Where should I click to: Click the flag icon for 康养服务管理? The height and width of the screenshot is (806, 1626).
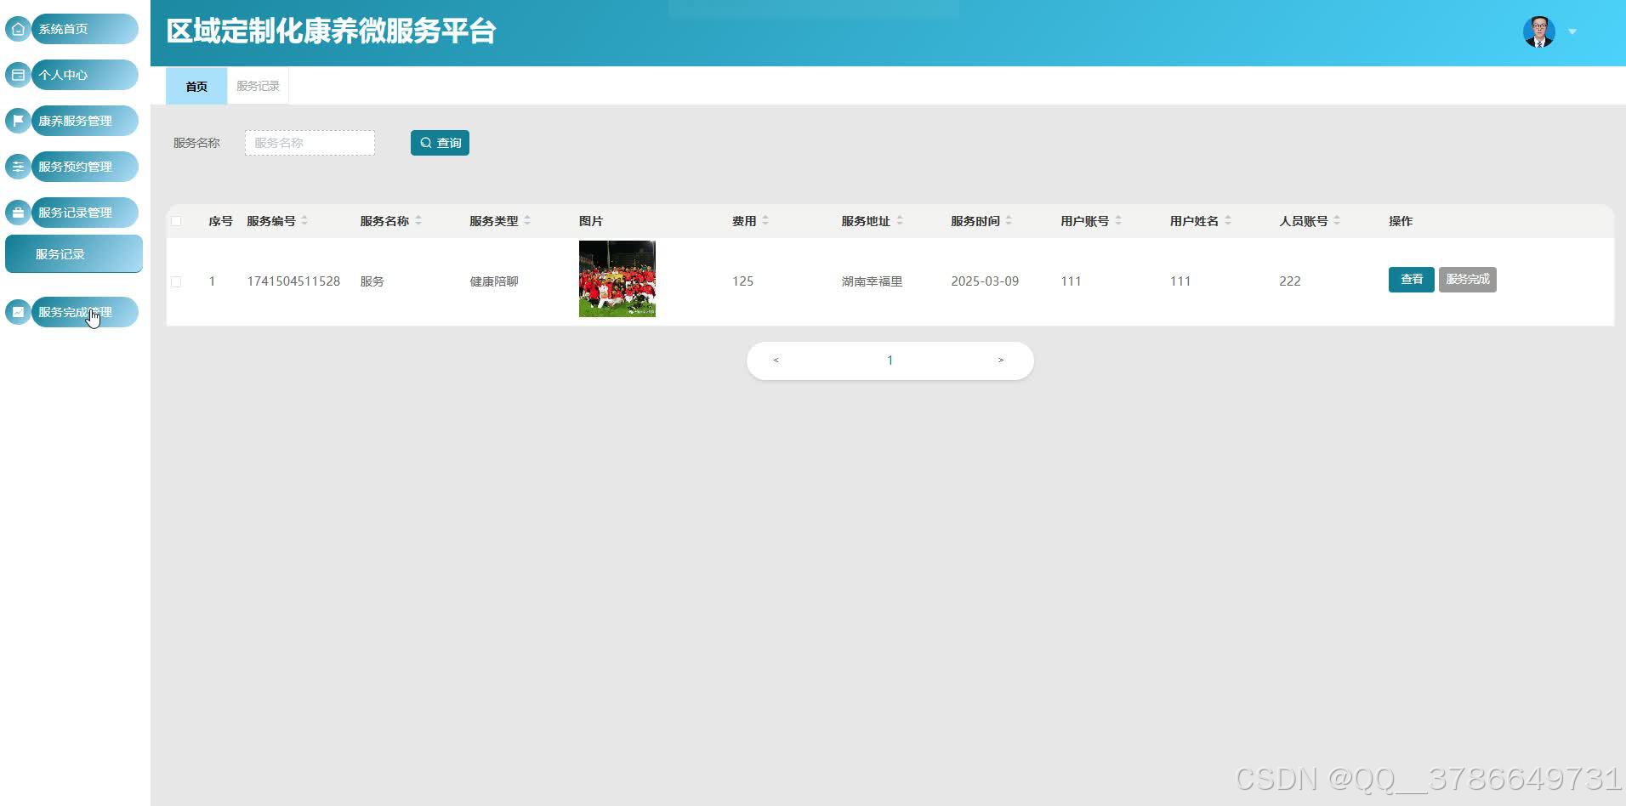click(18, 121)
